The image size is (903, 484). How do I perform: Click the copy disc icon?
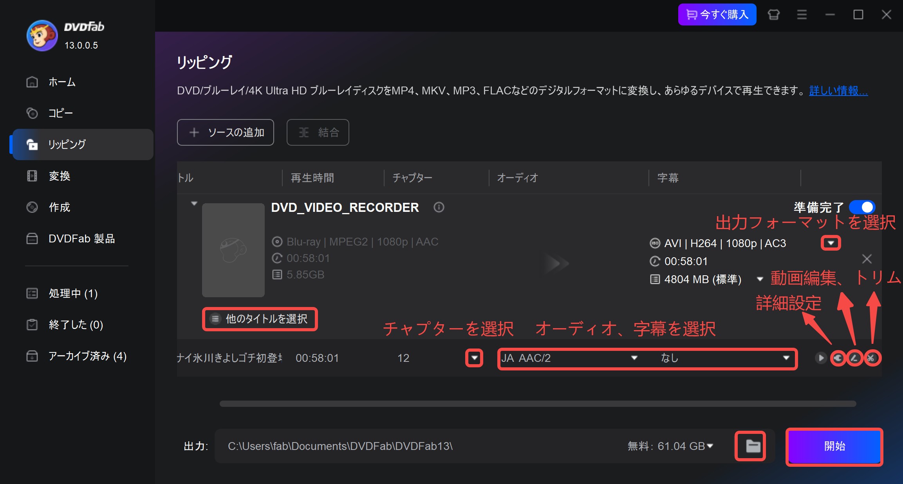pos(32,113)
